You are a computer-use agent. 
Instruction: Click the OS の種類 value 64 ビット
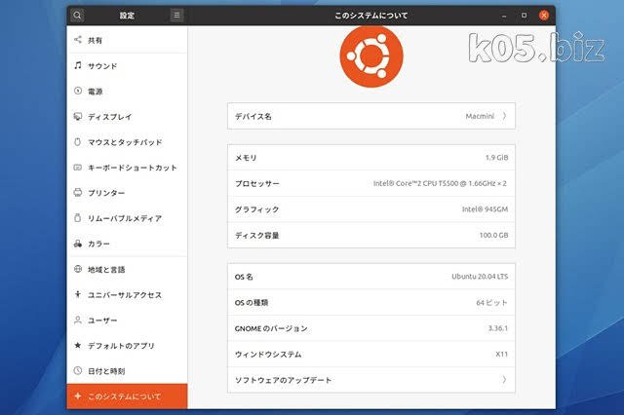pos(491,303)
